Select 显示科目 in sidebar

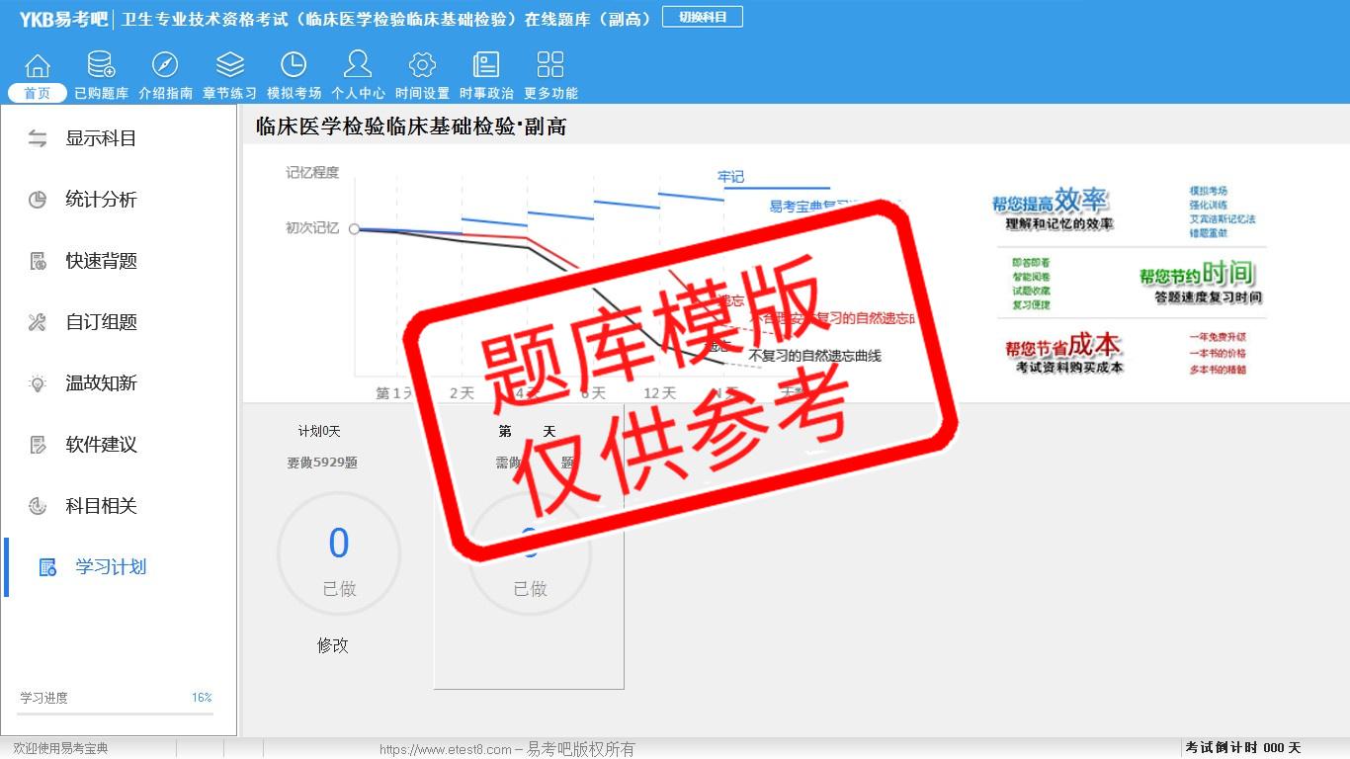101,138
